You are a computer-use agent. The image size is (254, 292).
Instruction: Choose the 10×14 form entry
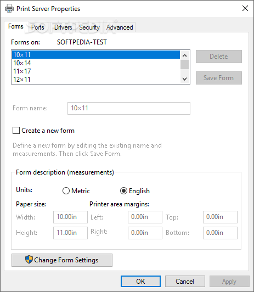pyautogui.click(x=96, y=63)
